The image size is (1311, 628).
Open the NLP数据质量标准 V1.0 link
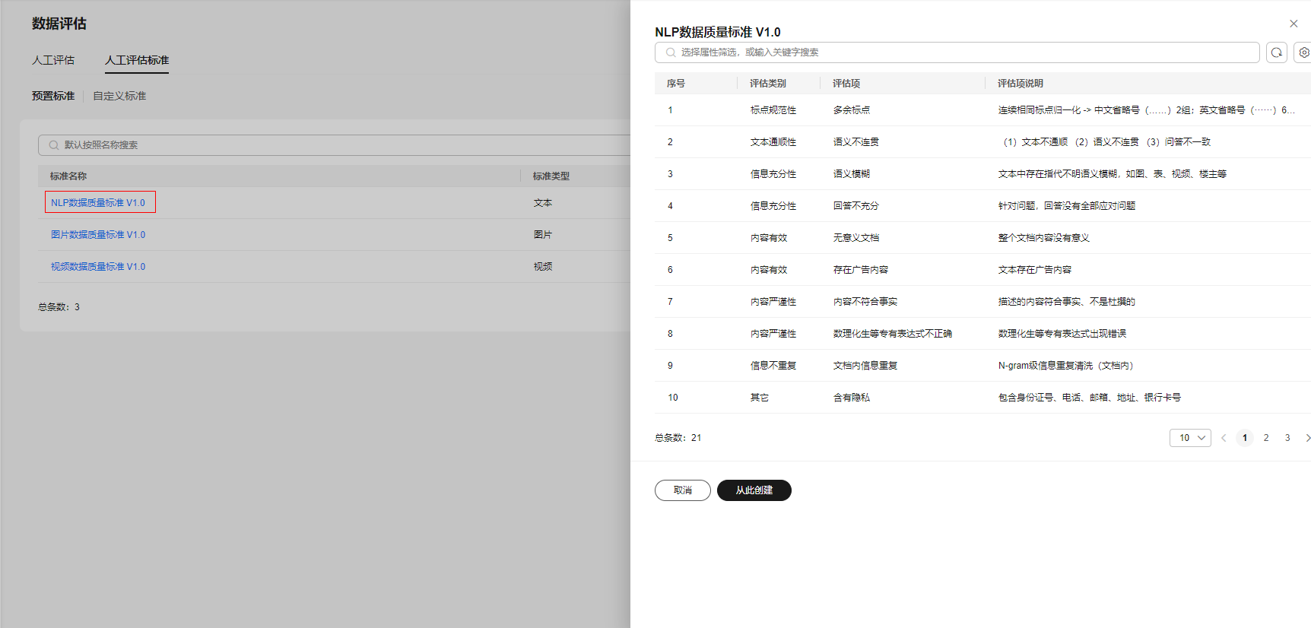(x=98, y=203)
